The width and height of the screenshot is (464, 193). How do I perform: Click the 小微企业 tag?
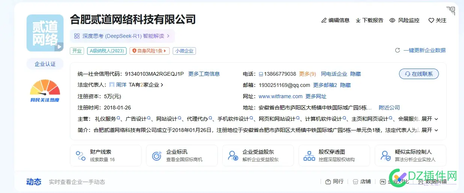184,51
